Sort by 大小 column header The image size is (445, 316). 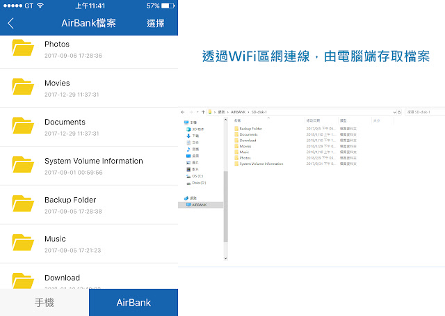(376, 120)
